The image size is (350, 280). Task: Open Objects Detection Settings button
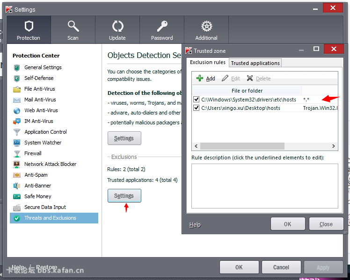(124, 138)
